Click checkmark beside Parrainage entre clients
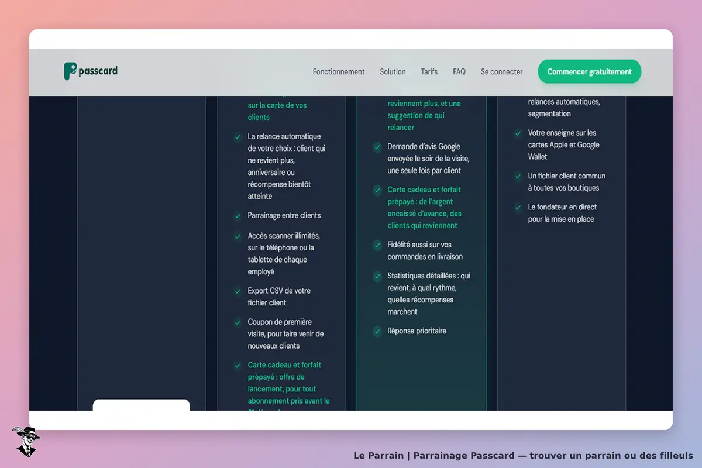702x468 pixels. pyautogui.click(x=238, y=216)
